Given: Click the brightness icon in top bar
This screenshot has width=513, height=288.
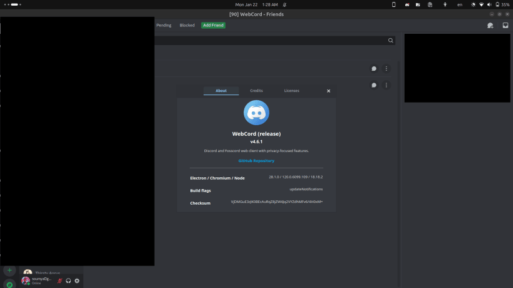Looking at the screenshot, I should coord(473,4).
